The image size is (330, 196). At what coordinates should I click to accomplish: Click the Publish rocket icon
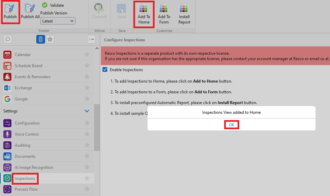(10, 8)
